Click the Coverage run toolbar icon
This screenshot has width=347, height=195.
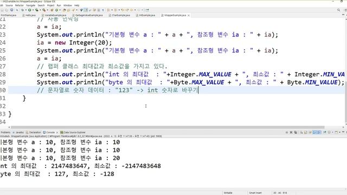point(37,10)
